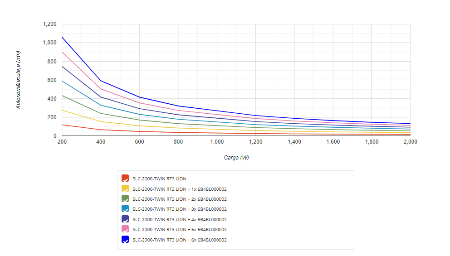Click the dark purple 4x series checkbox icon
Image resolution: width=450 pixels, height=256 pixels.
[x=125, y=219]
